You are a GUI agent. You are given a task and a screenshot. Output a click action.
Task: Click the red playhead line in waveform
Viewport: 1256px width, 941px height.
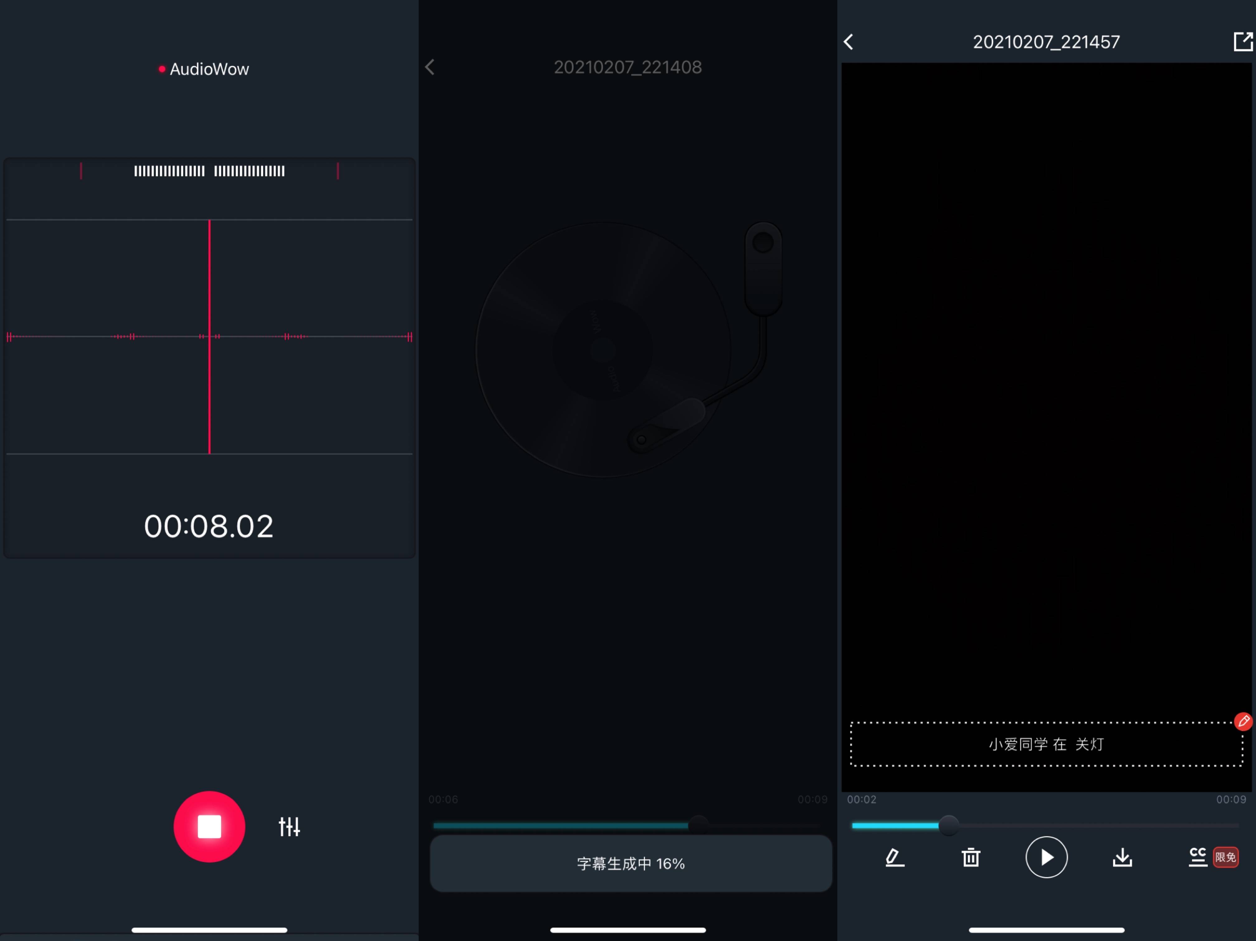(x=210, y=284)
